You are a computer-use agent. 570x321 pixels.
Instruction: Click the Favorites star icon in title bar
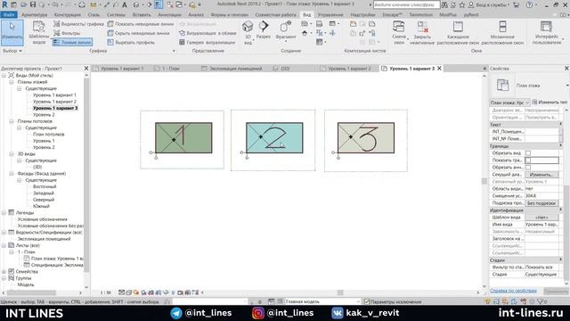tap(461, 4)
